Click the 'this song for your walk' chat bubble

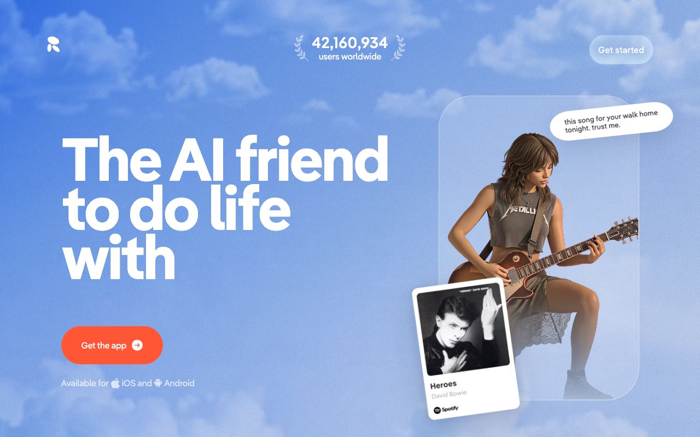611,121
